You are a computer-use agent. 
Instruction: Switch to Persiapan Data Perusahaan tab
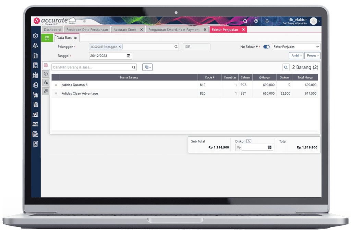[x=87, y=29]
